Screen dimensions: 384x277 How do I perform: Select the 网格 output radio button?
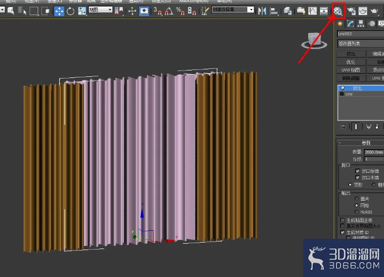coord(357,205)
